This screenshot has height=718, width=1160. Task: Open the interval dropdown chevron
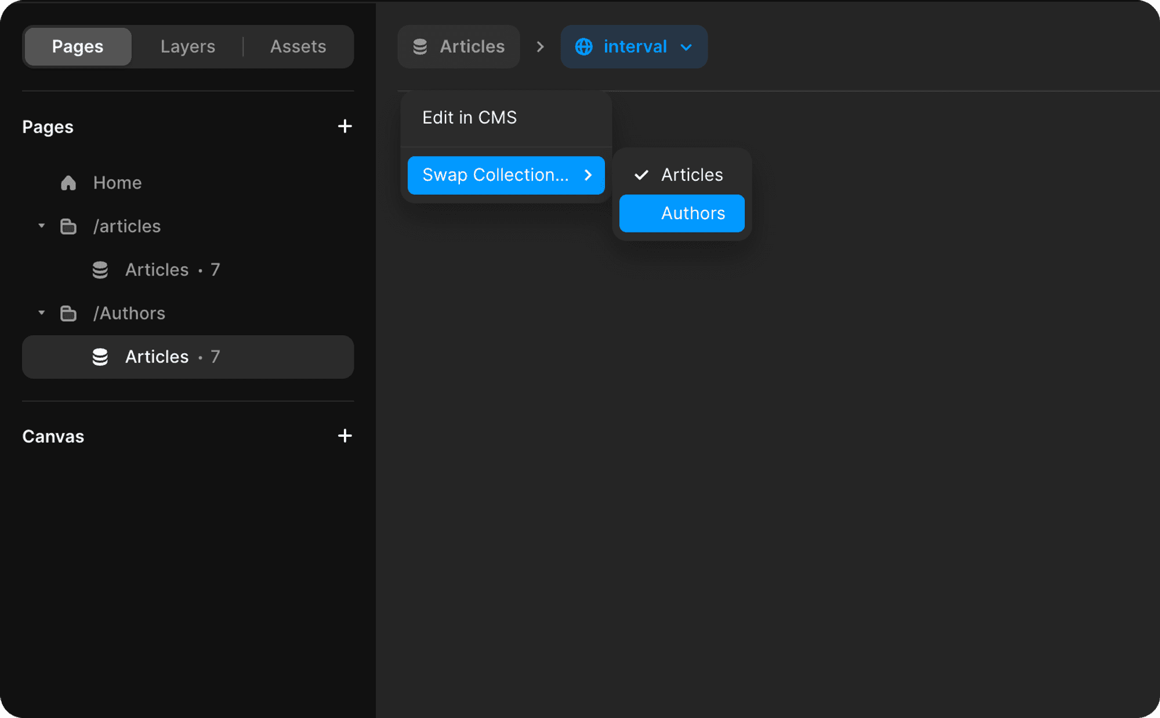pyautogui.click(x=686, y=47)
